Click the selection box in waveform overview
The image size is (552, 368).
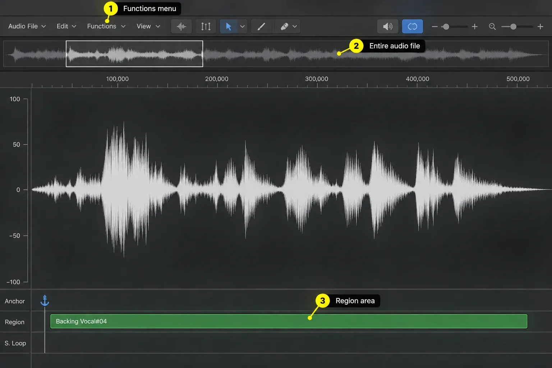pyautogui.click(x=134, y=54)
